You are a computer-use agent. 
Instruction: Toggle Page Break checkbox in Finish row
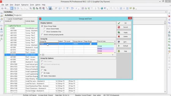click(91, 44)
